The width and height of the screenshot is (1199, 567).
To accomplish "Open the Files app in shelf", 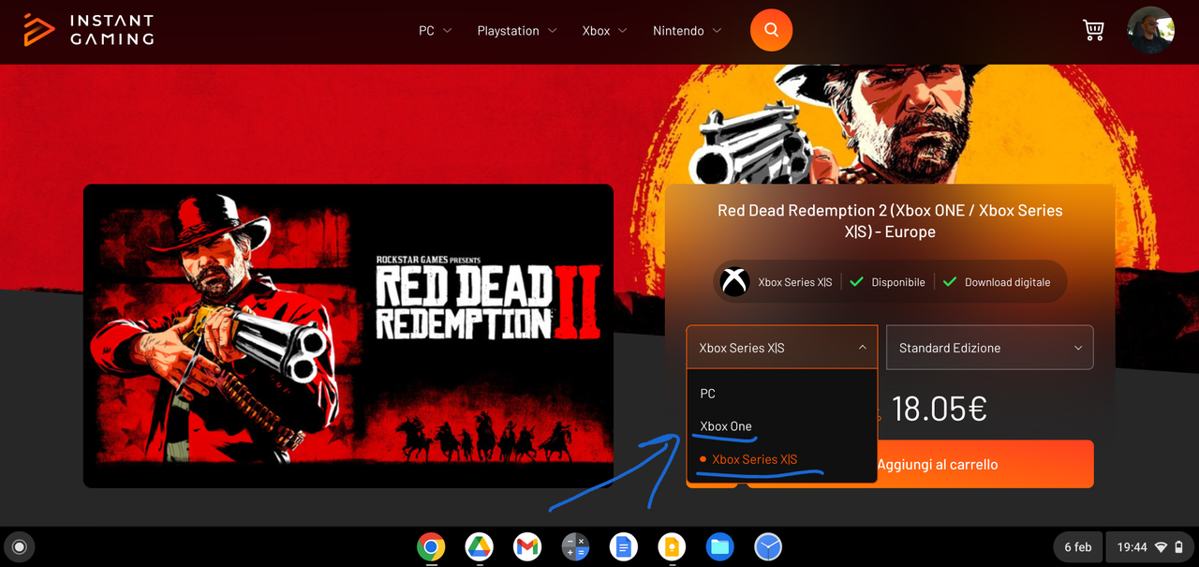I will (x=719, y=546).
